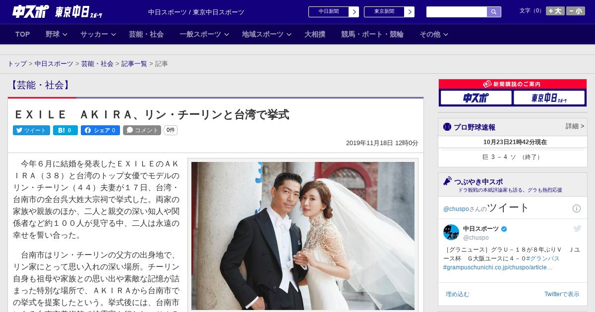Click the Twitter bird icon on tweet
This screenshot has width=595, height=312.
point(577,228)
